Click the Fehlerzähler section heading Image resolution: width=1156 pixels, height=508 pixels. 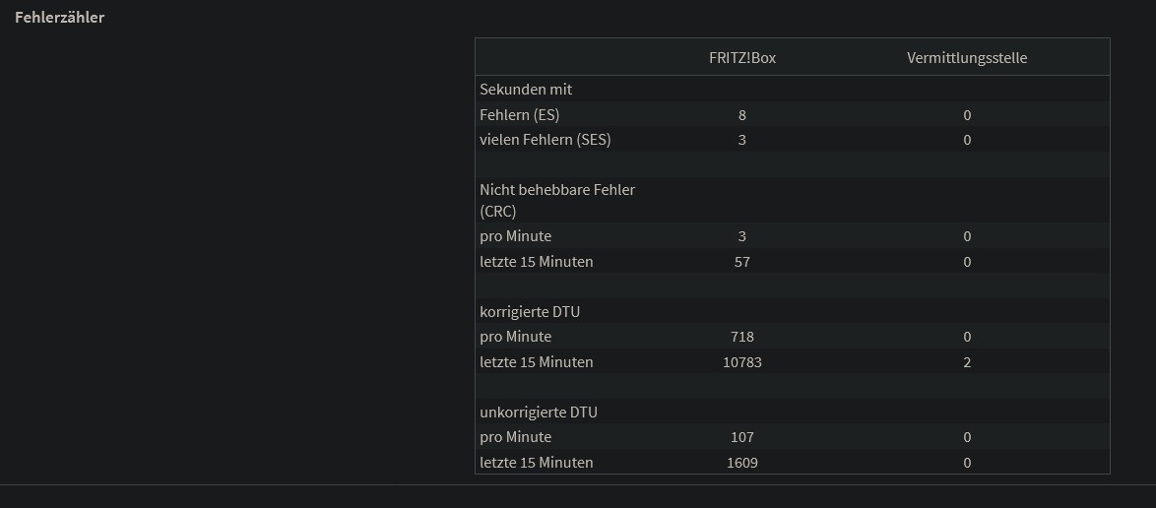pyautogui.click(x=59, y=18)
